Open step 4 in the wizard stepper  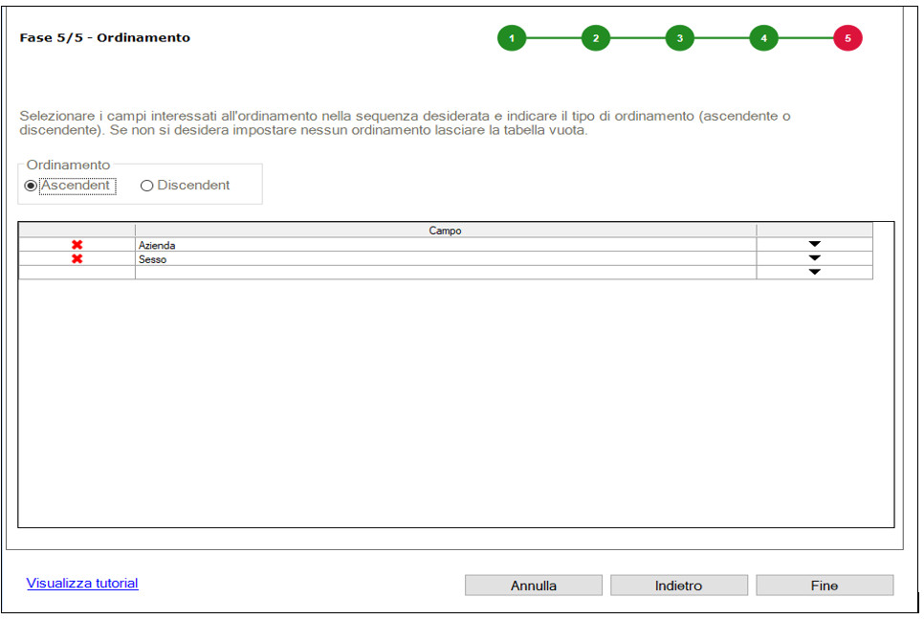[x=763, y=37]
